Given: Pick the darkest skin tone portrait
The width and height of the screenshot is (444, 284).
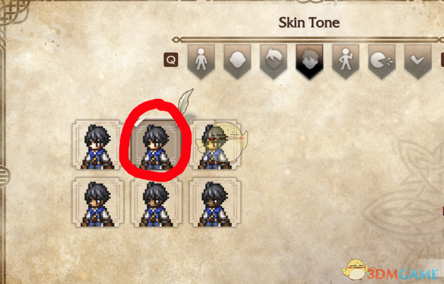Looking at the screenshot, I should [x=215, y=202].
